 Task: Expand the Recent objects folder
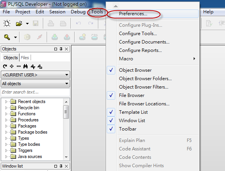click(x=6, y=102)
